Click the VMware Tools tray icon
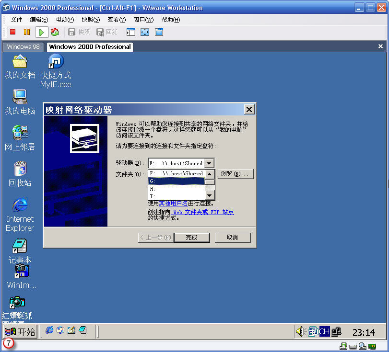 tap(313, 331)
